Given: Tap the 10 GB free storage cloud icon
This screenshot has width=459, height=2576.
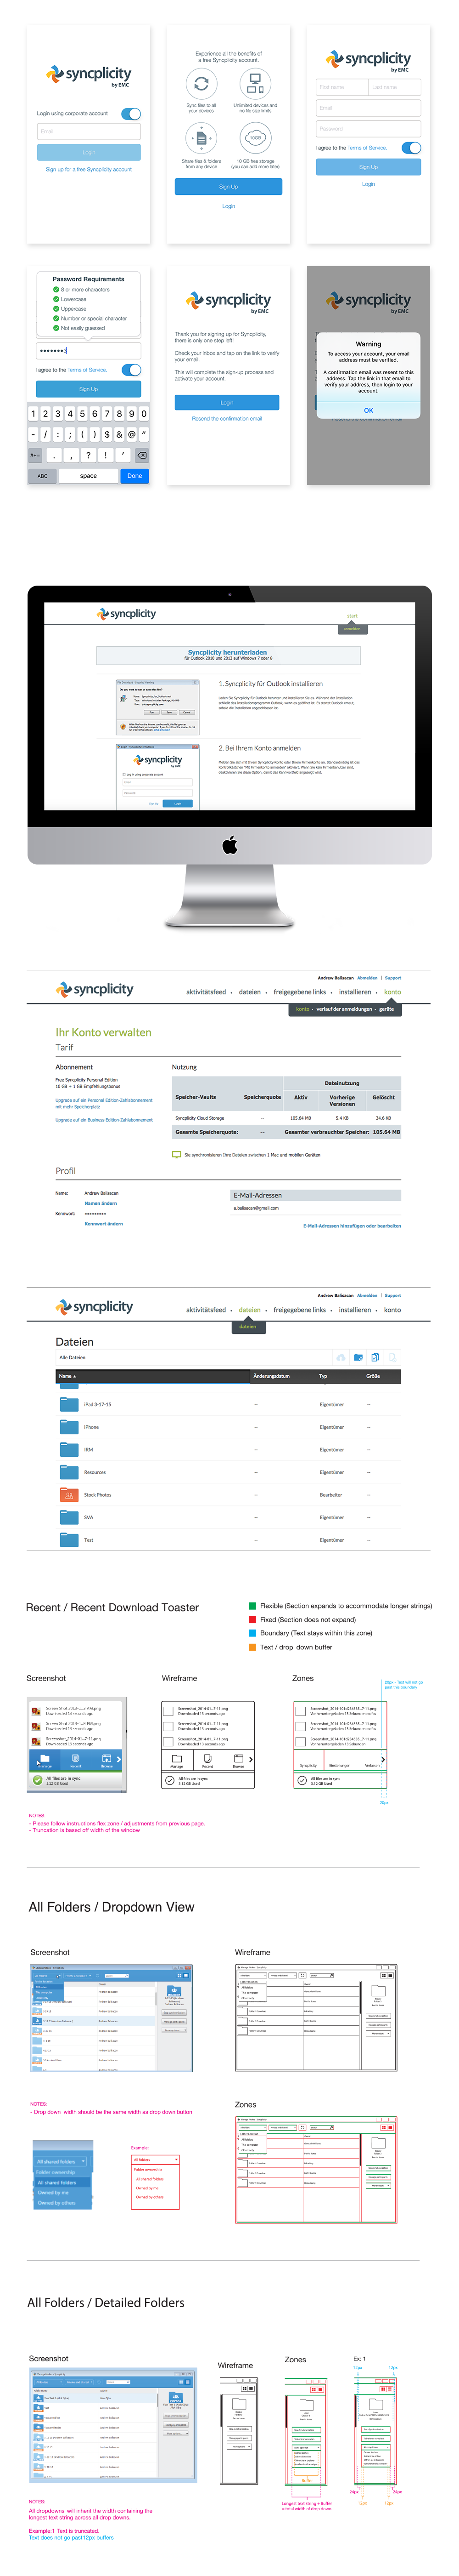Looking at the screenshot, I should [256, 139].
